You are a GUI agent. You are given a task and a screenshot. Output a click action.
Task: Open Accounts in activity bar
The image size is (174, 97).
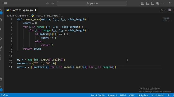click(x=1, y=79)
